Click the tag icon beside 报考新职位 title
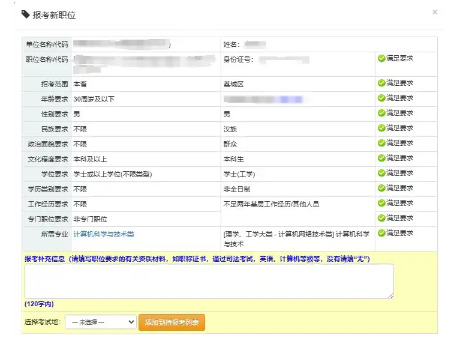 (26, 14)
